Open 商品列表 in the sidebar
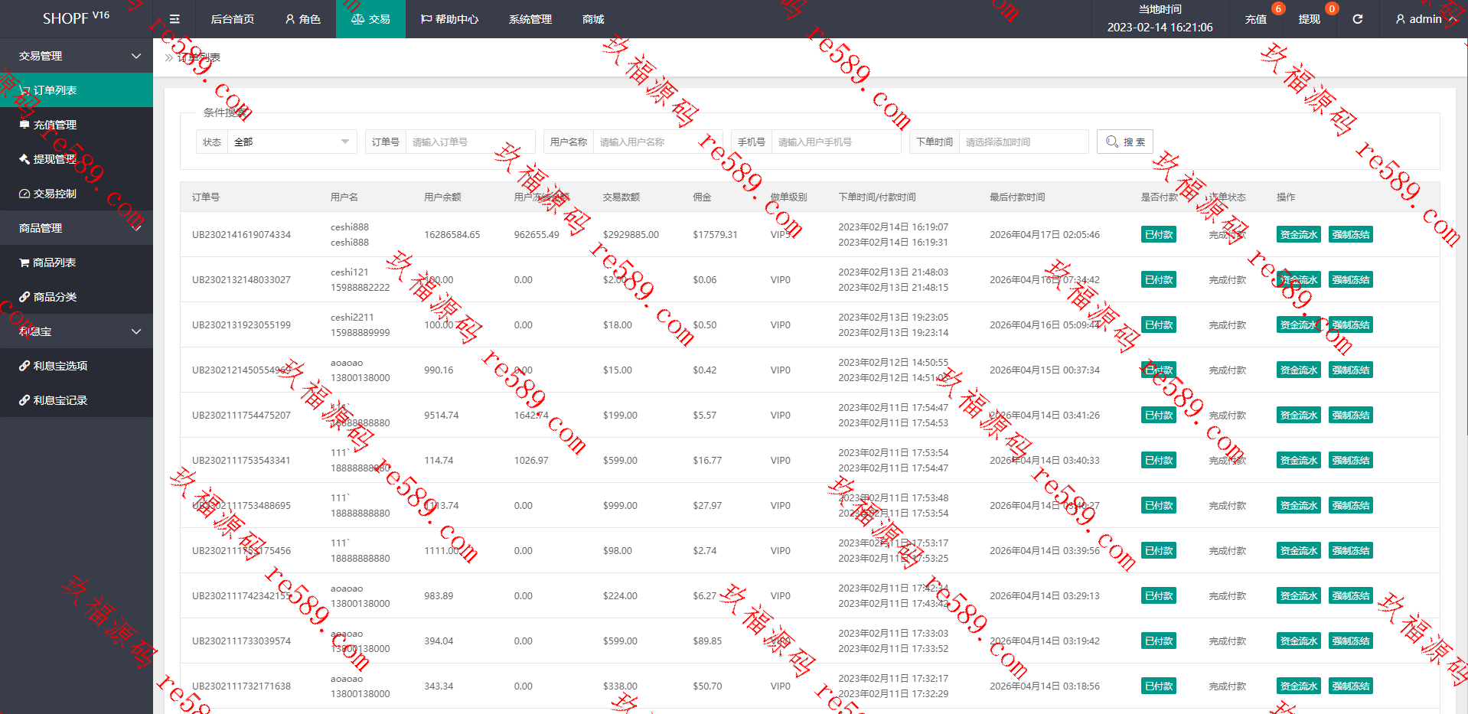 tap(77, 262)
